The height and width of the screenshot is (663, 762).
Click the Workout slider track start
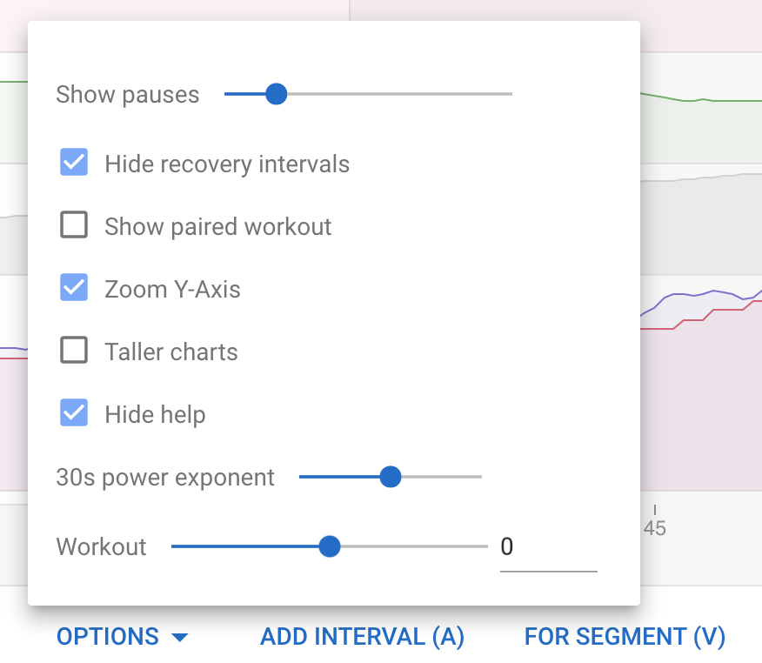[x=172, y=546]
